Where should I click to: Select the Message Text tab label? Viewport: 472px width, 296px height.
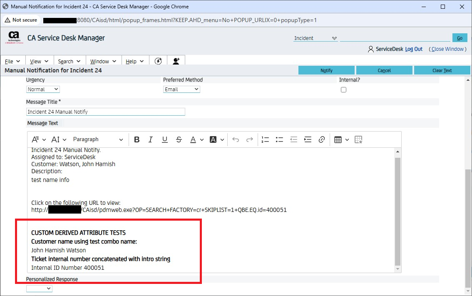(42, 123)
